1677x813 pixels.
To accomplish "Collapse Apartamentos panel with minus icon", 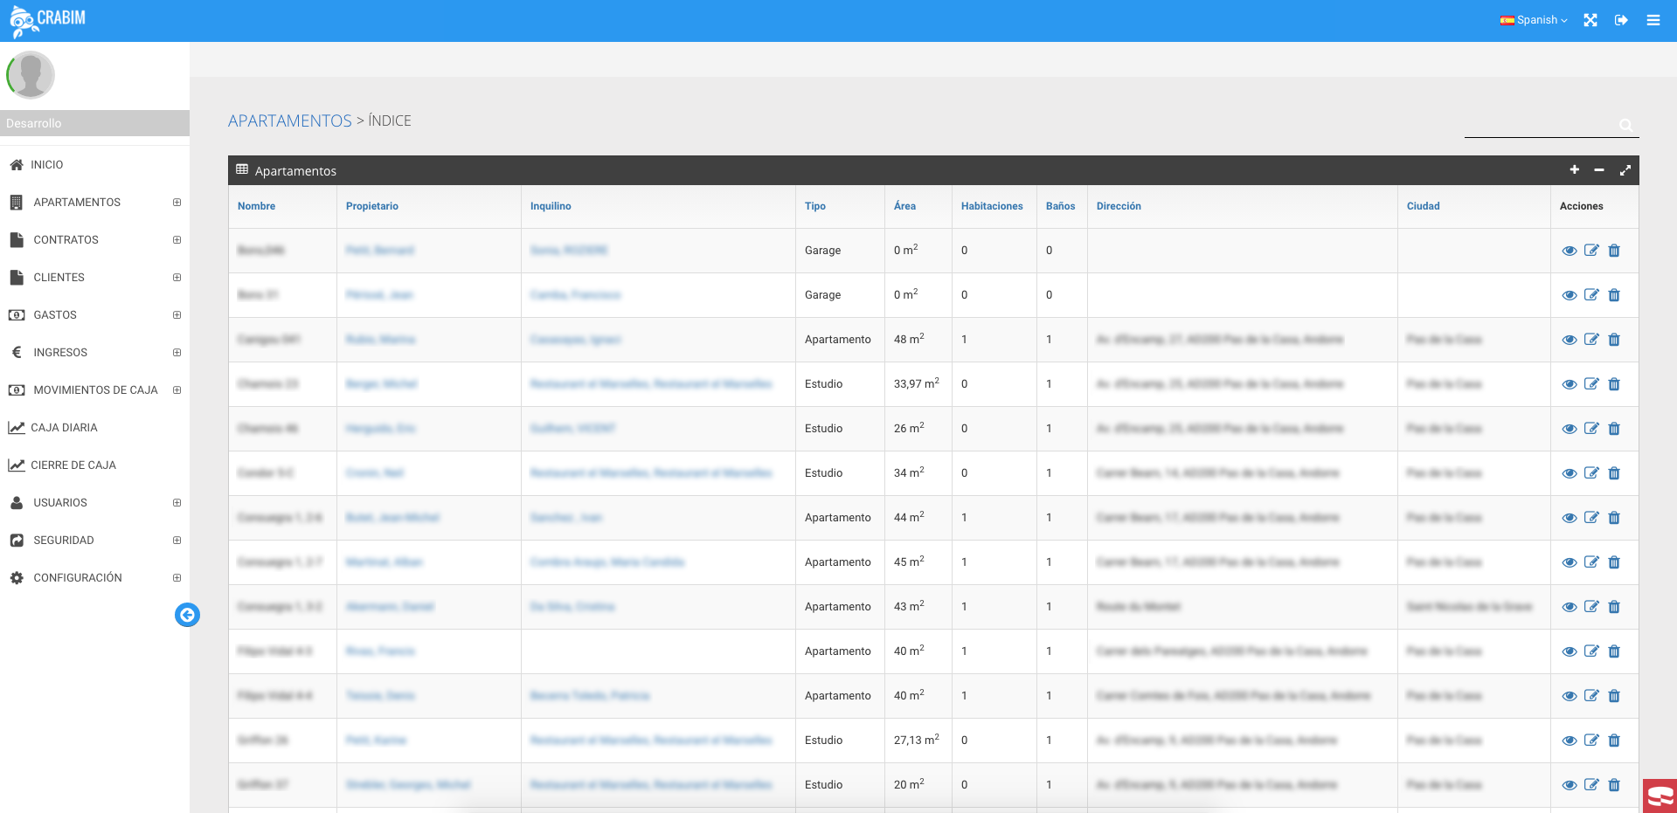I will (1599, 170).
